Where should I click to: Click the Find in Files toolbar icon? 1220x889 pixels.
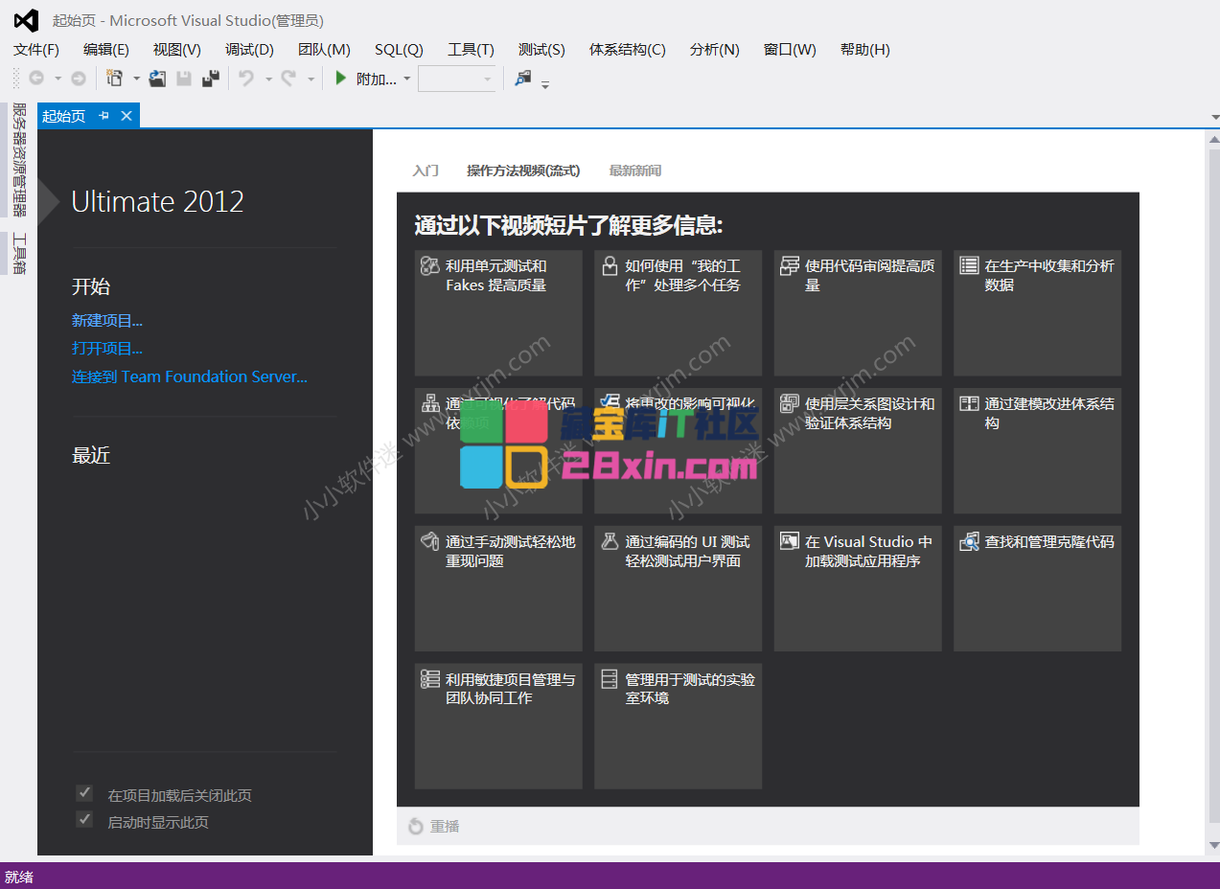522,79
